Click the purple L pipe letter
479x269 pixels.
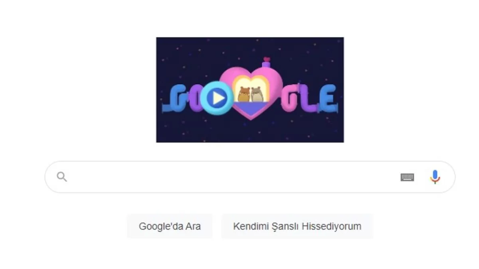pos(310,98)
